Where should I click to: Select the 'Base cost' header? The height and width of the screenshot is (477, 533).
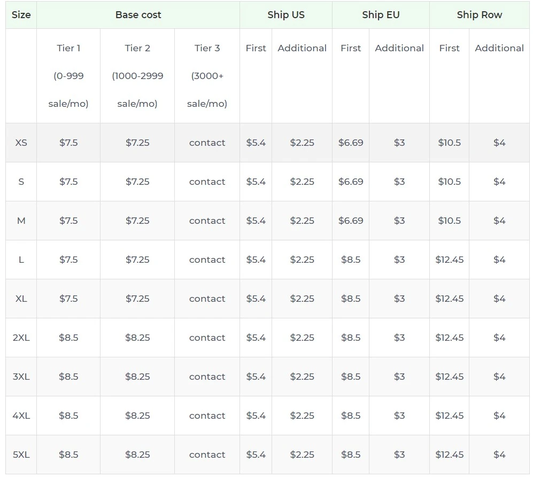[x=138, y=15]
